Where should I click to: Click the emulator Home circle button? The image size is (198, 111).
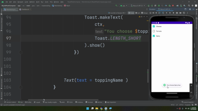point(170,13)
